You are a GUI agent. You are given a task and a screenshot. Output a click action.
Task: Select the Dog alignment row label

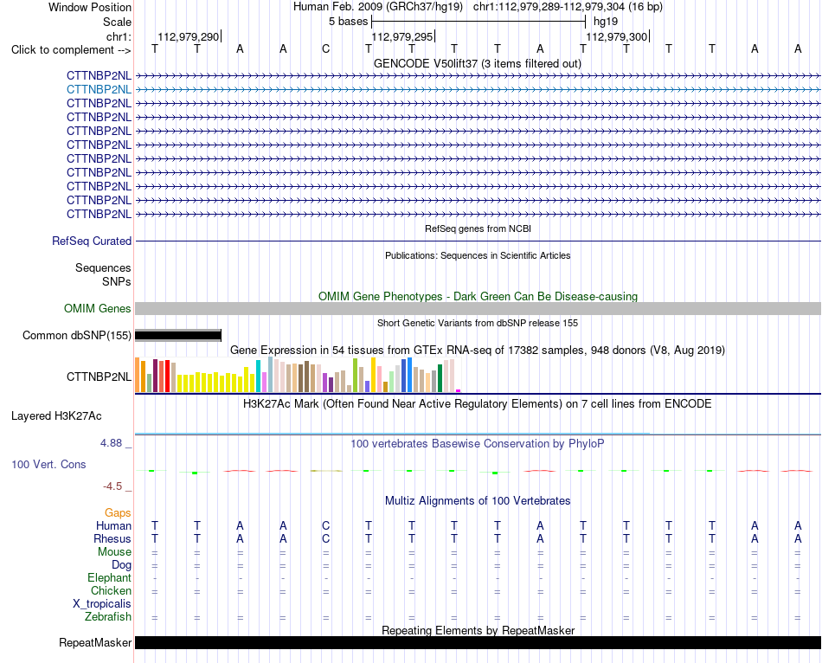pos(121,565)
